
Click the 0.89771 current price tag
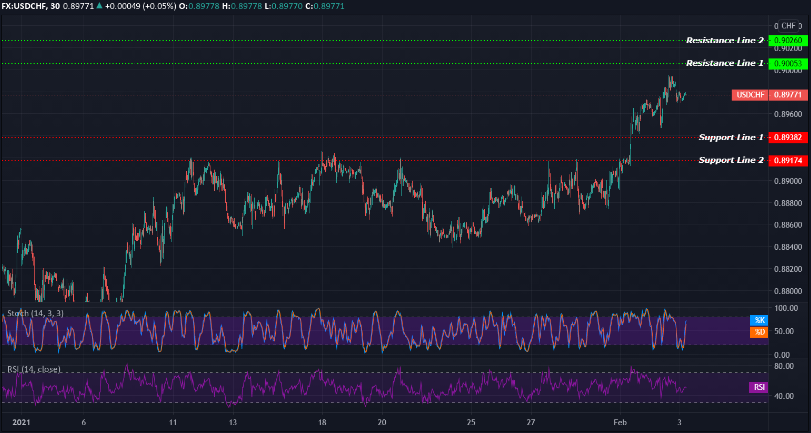click(788, 95)
